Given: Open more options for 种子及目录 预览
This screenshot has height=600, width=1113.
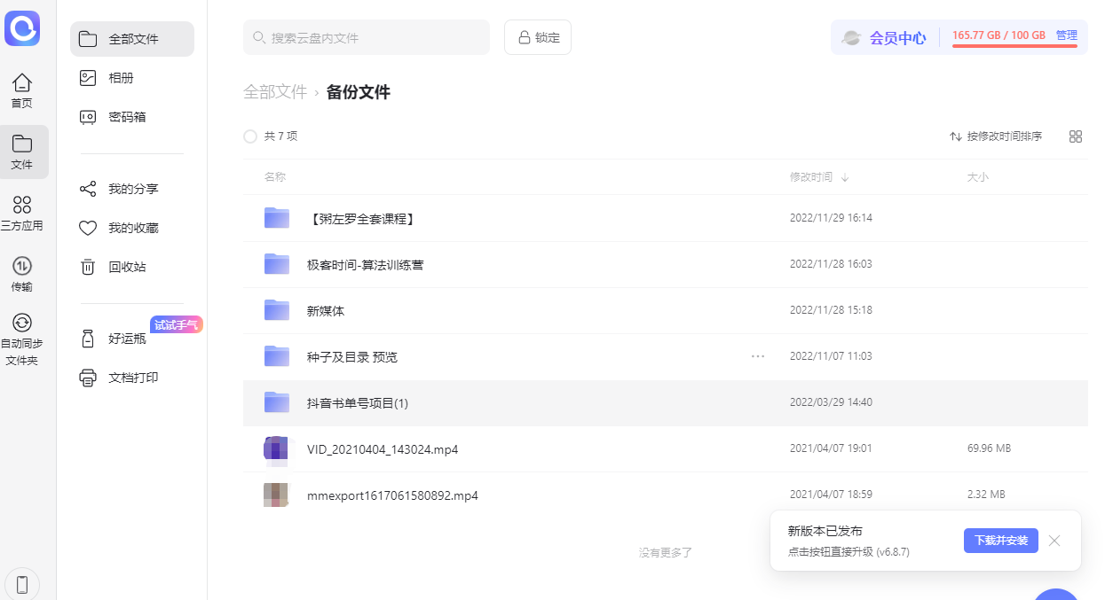Looking at the screenshot, I should pyautogui.click(x=757, y=356).
